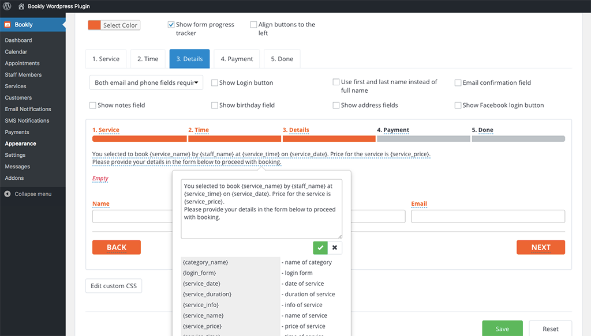Image resolution: width=591 pixels, height=336 pixels.
Task: Open Services in sidebar
Action: (x=16, y=86)
